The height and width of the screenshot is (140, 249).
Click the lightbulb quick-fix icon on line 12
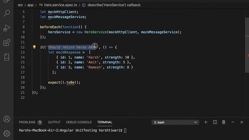(x=34, y=47)
